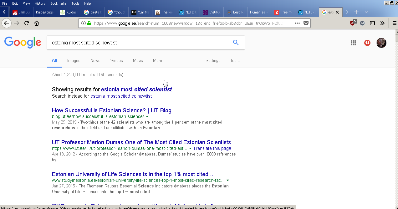Select the Maps search tab
This screenshot has width=398, height=209.
pyautogui.click(x=138, y=61)
